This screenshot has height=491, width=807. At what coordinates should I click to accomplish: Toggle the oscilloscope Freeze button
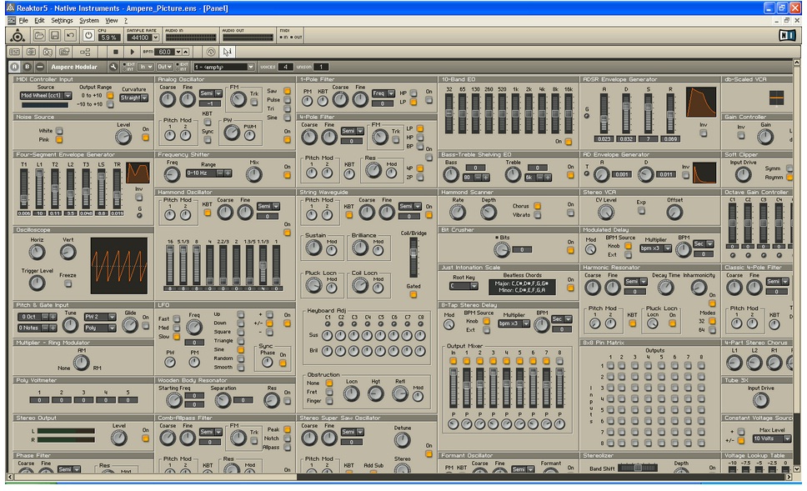(68, 283)
